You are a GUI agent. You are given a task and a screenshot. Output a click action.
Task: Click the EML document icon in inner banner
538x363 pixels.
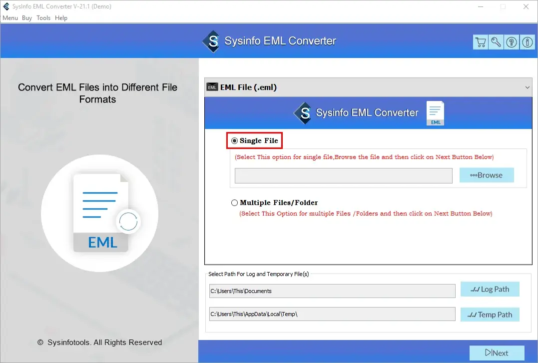[x=435, y=113]
